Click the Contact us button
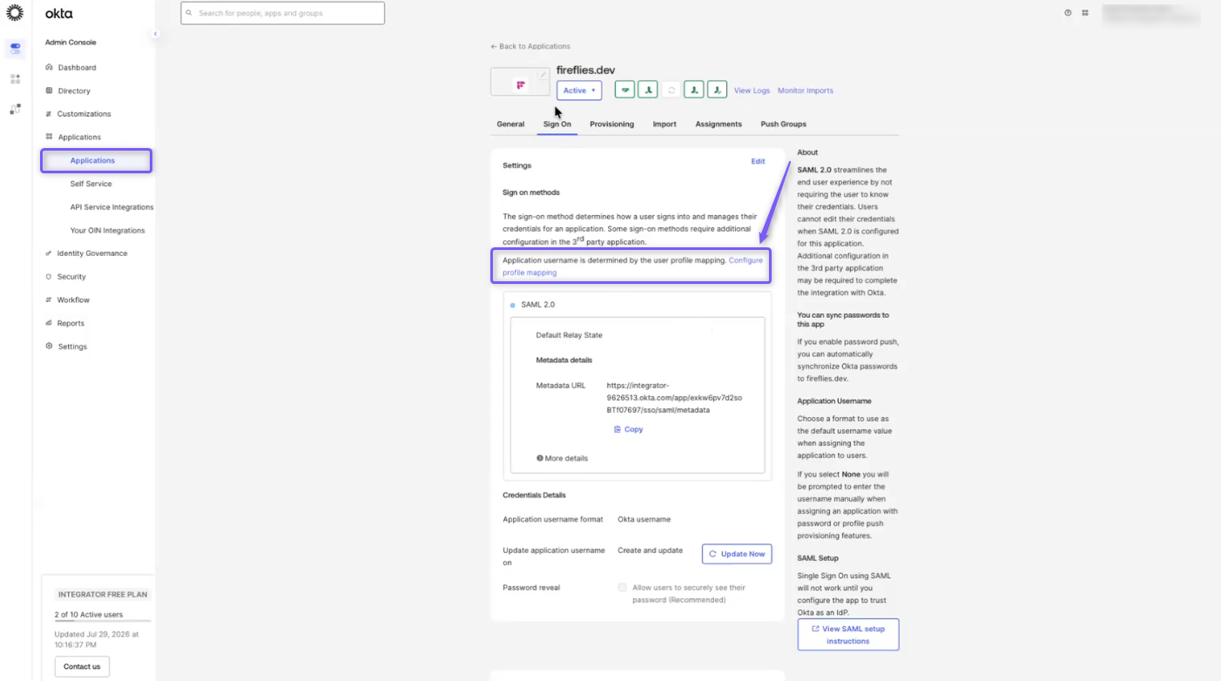Viewport: 1221px width, 681px height. [82, 667]
